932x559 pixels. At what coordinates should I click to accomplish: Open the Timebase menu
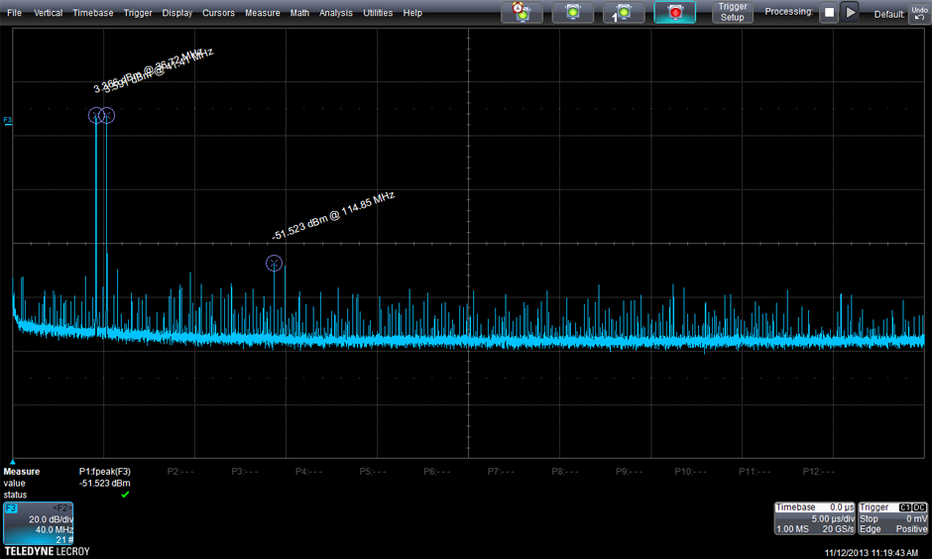point(92,13)
